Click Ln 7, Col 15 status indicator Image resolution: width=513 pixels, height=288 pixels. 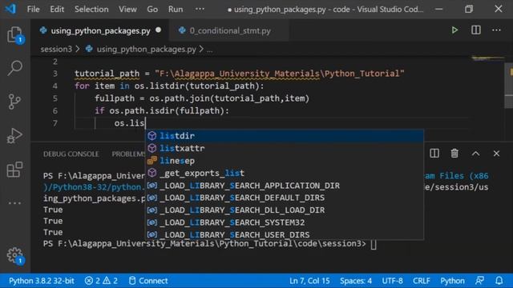pos(309,281)
